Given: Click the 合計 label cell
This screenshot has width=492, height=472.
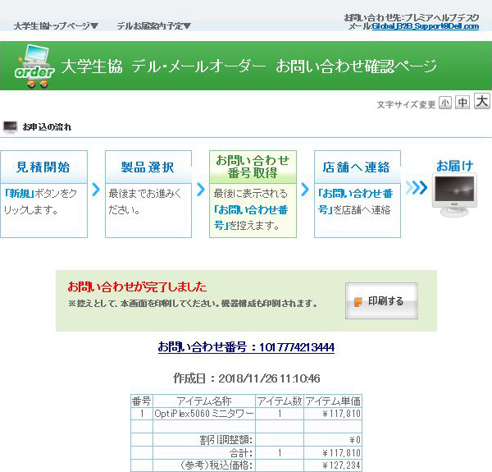Looking at the screenshot, I should point(204,453).
